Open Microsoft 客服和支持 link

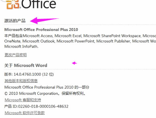23,100
